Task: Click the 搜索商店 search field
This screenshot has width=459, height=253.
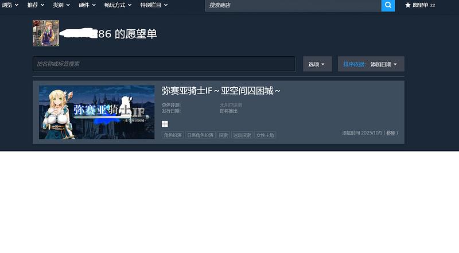Action: (x=293, y=5)
